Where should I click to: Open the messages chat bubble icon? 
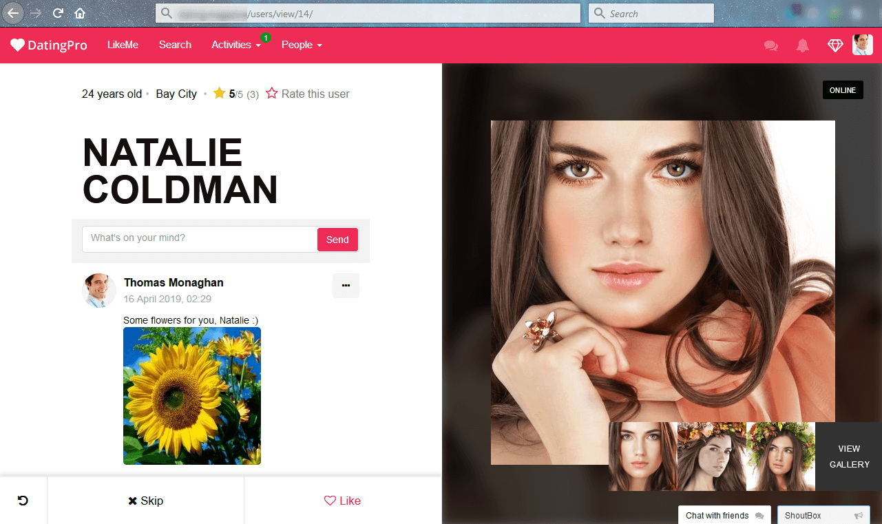pyautogui.click(x=771, y=45)
